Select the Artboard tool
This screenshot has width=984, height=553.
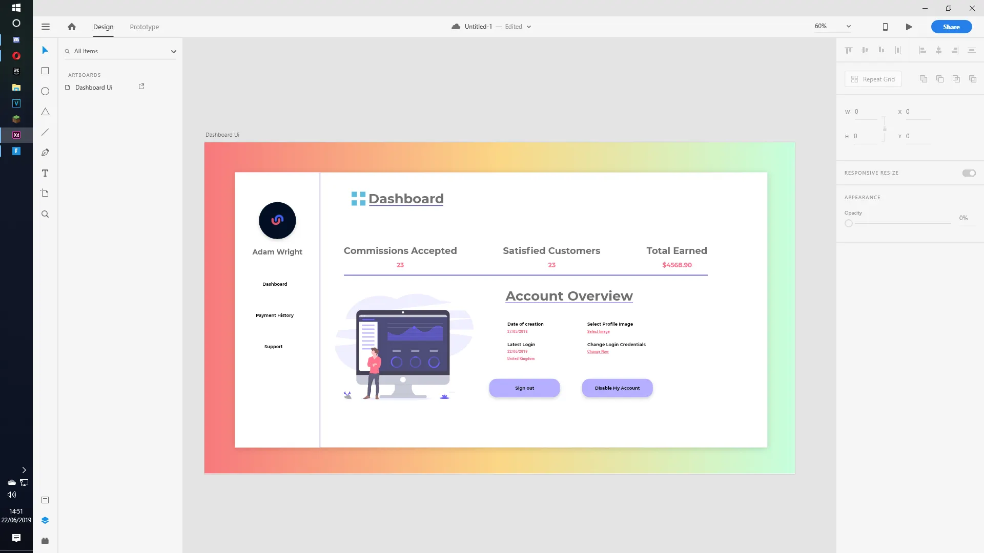click(45, 194)
